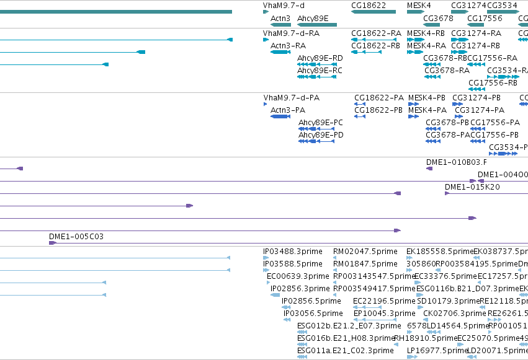Click the CG31274-PA protein label
The image size is (528, 360).
click(x=480, y=110)
